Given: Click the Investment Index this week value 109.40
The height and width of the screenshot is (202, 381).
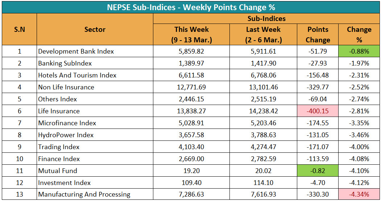Looking at the screenshot, I should (191, 183).
